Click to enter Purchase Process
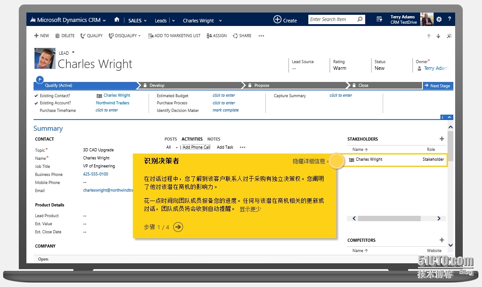Image resolution: width=482 pixels, height=287 pixels. coord(224,103)
